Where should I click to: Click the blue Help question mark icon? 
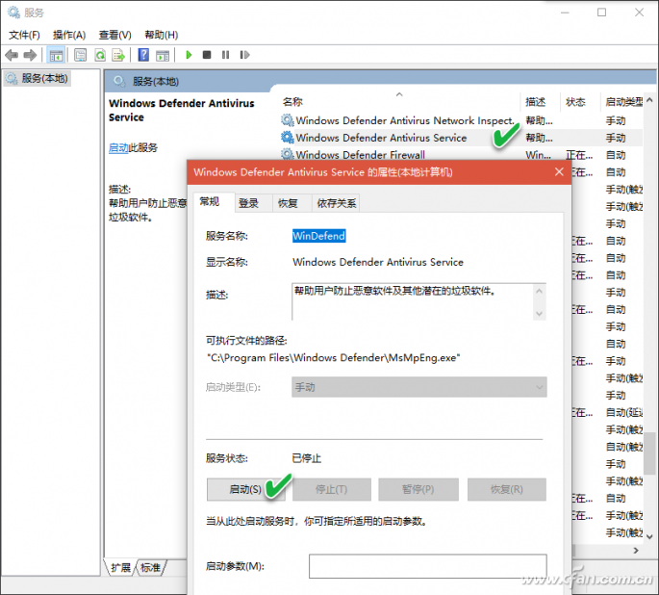[143, 55]
